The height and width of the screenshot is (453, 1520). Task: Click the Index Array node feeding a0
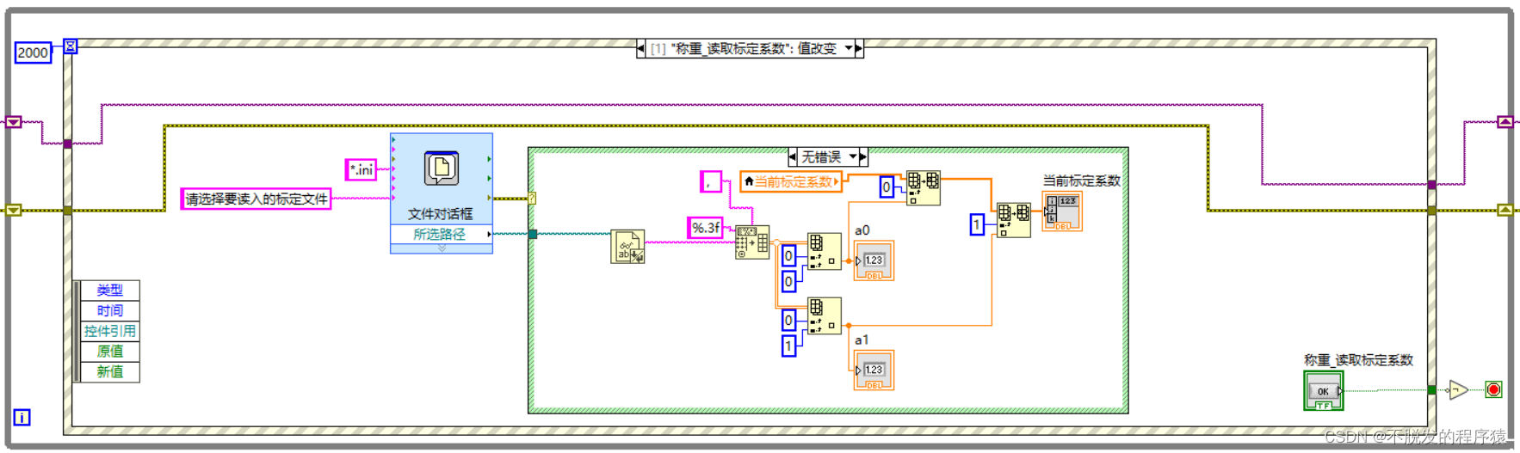coord(824,252)
